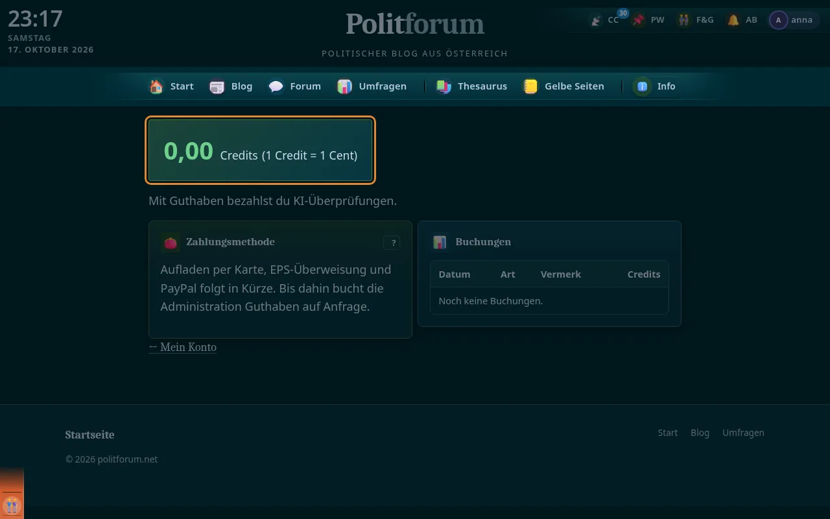Image resolution: width=830 pixels, height=519 pixels.
Task: Click the Politforum logo
Action: pyautogui.click(x=415, y=24)
